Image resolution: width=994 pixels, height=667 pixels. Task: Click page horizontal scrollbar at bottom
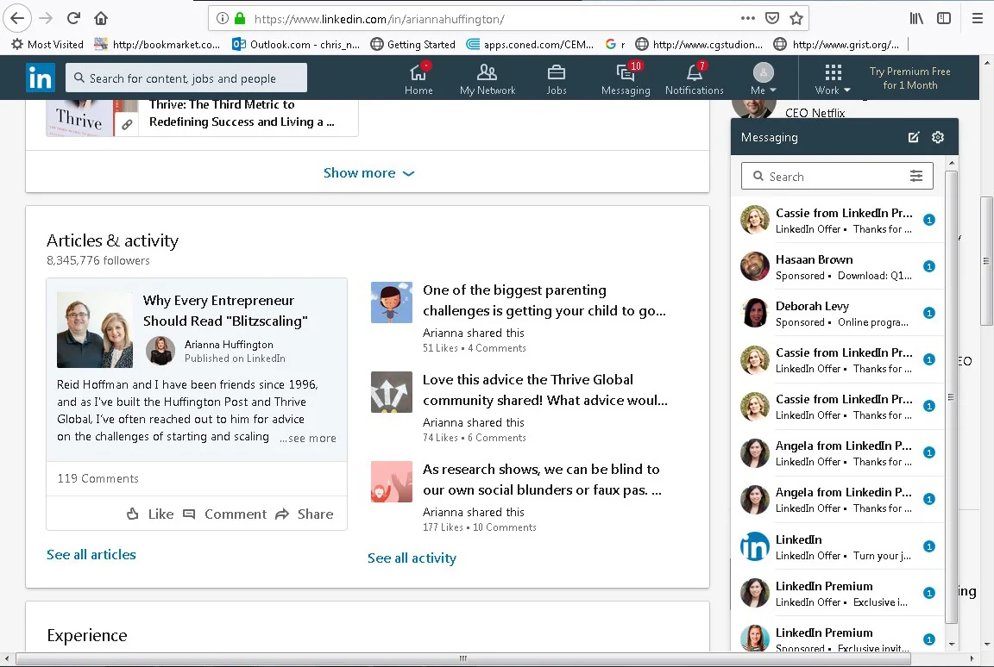(462, 658)
